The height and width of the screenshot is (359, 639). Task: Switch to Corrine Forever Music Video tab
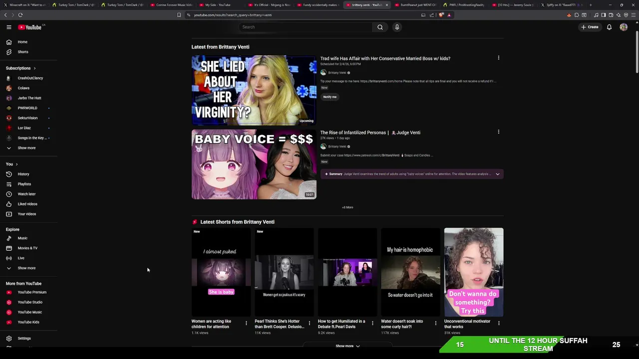[171, 5]
